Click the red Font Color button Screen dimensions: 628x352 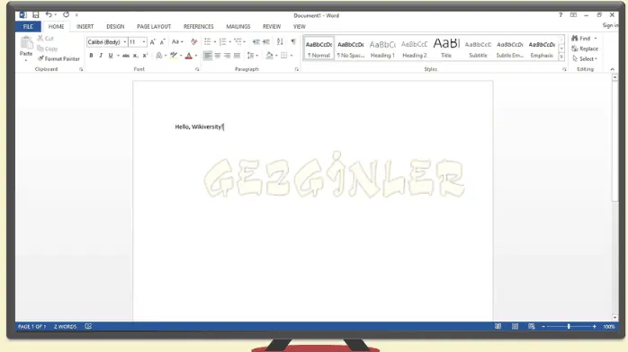pyautogui.click(x=189, y=56)
